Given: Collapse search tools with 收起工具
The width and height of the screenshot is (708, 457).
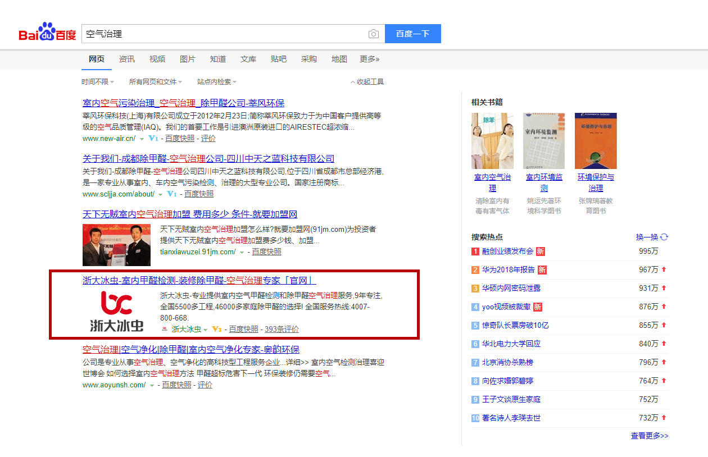Looking at the screenshot, I should (367, 82).
